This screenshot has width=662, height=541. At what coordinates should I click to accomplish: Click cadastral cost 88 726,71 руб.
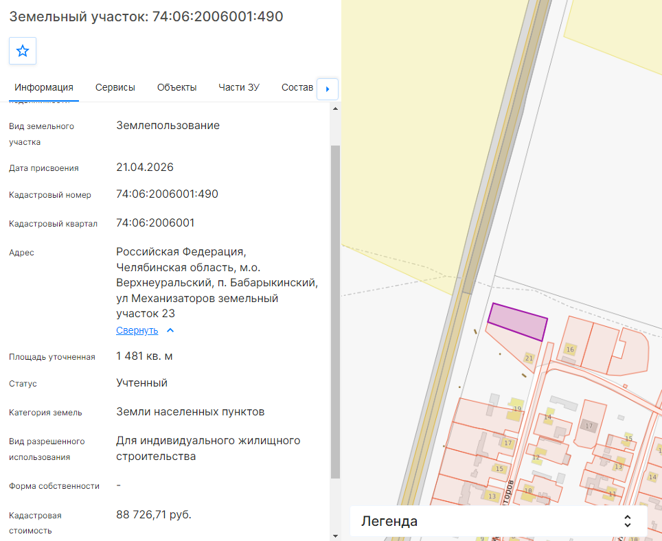[x=154, y=514]
